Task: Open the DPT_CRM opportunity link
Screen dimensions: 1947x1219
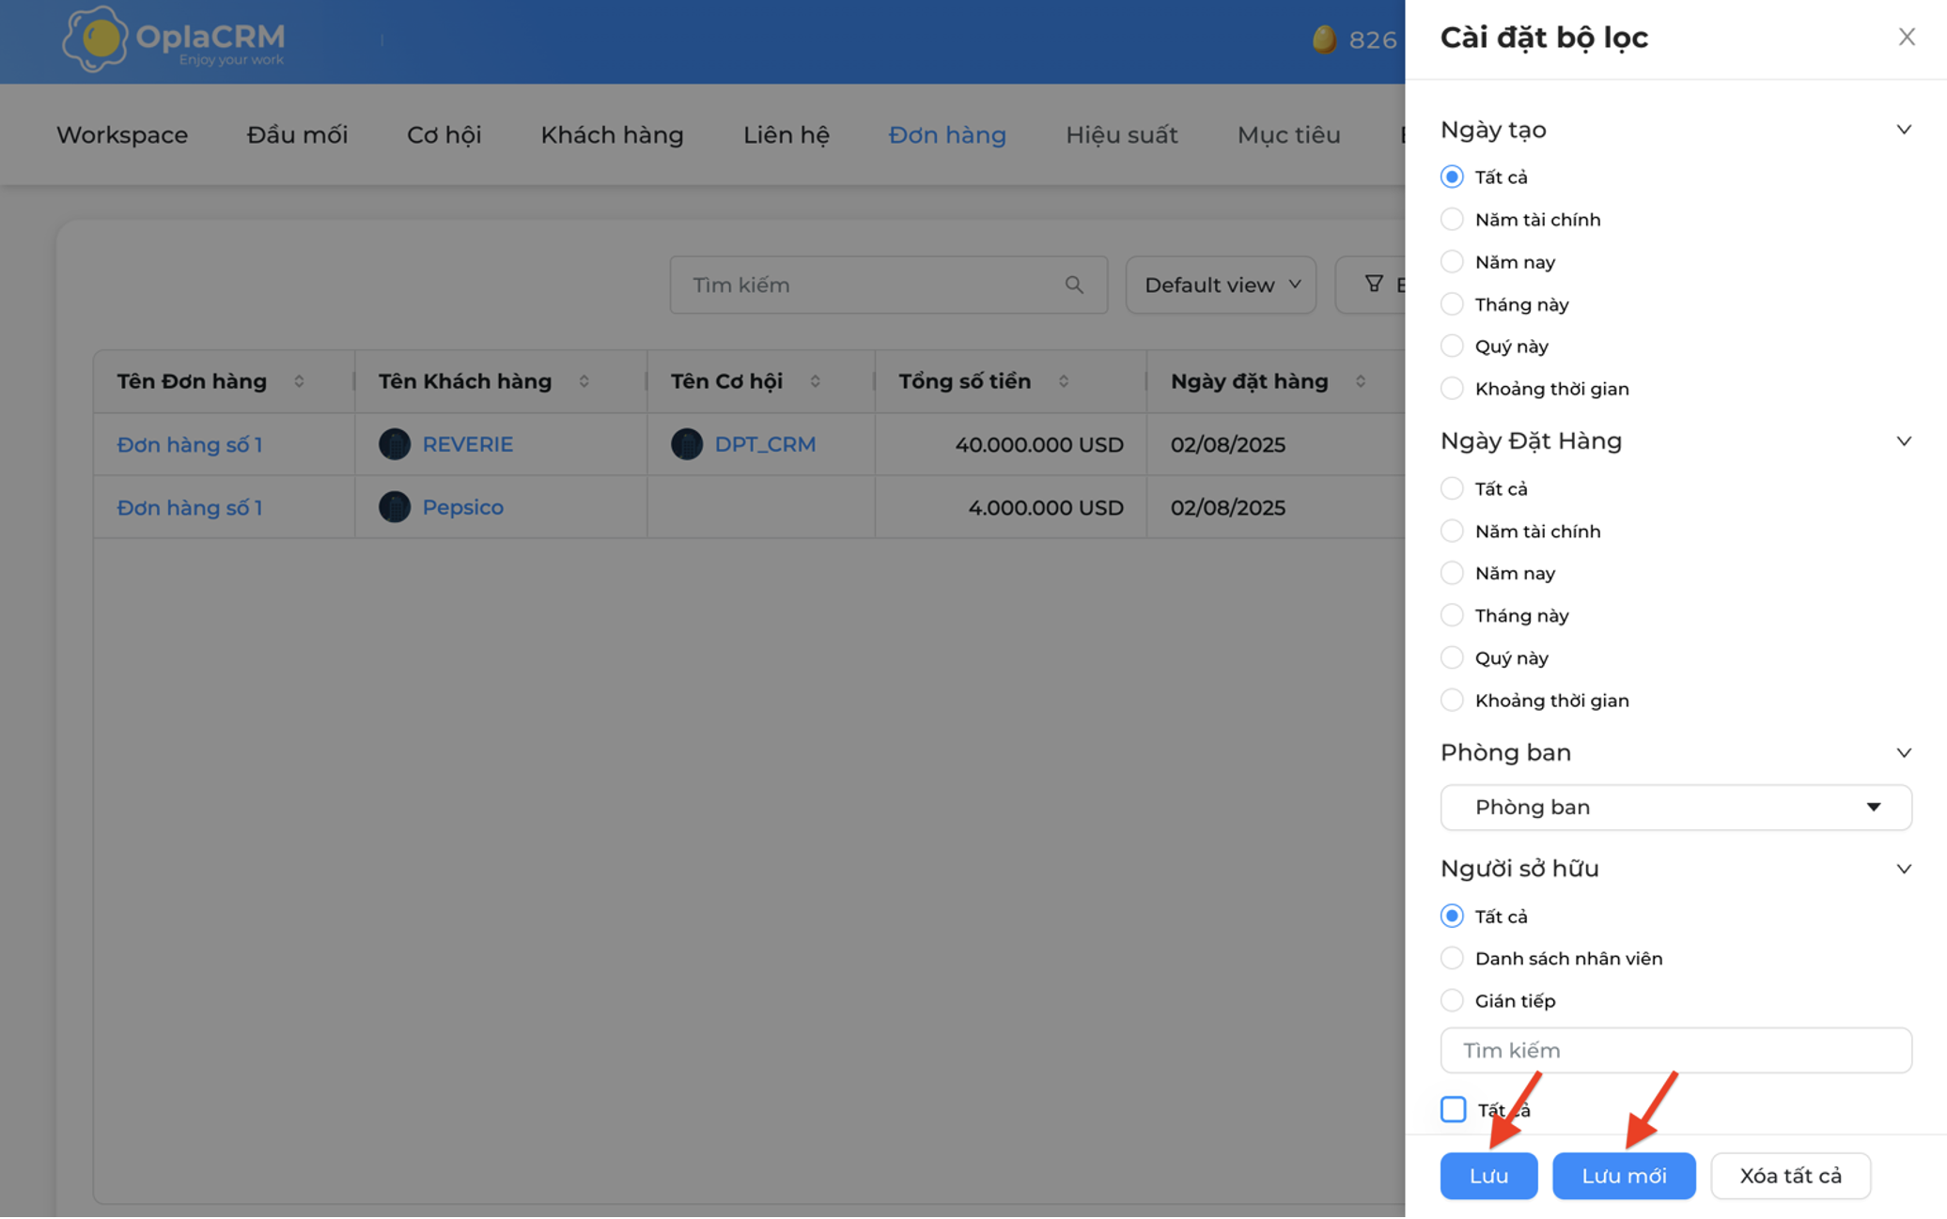Action: pos(765,444)
